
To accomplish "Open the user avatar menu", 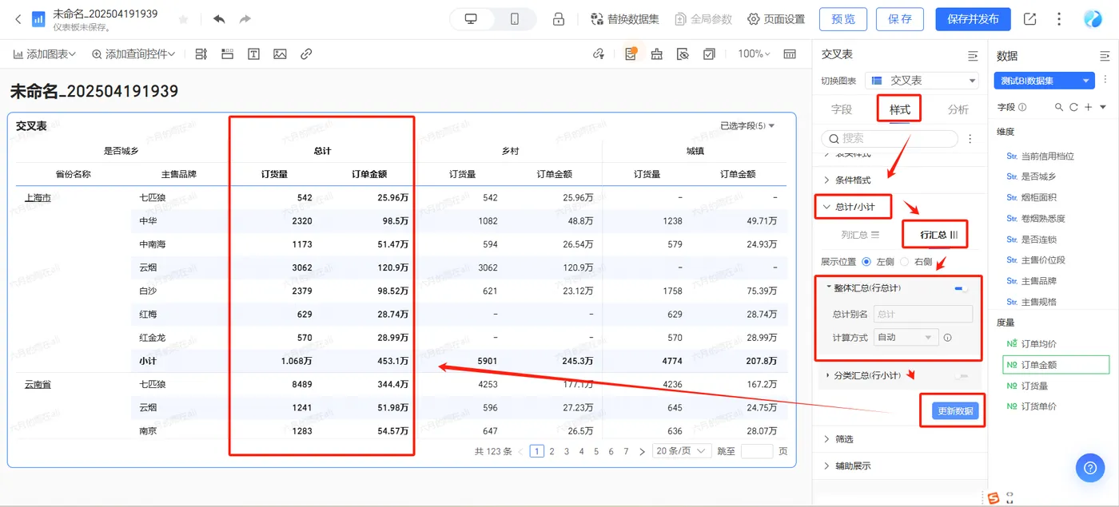I will coord(1093,19).
